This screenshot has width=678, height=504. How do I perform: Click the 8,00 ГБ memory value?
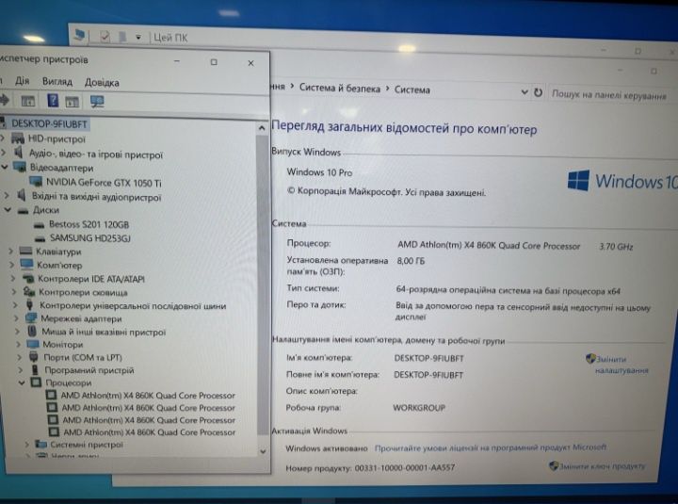point(411,261)
